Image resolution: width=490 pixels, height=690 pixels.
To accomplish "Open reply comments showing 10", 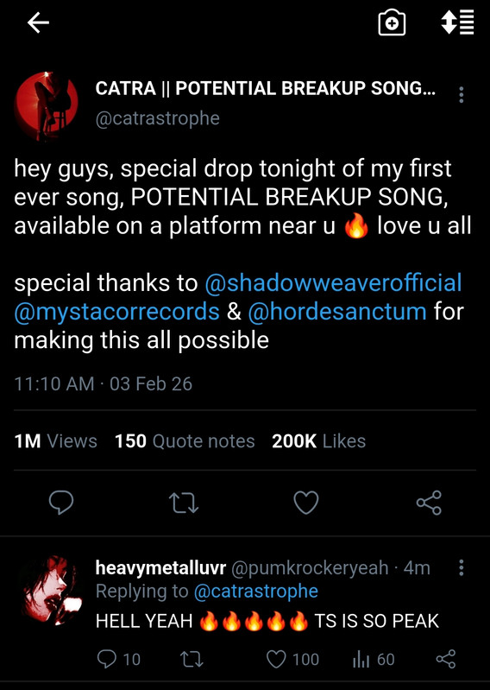I will click(119, 659).
